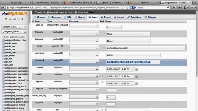Click the browser URL address bar
Viewport: 198px width, 111px height.
click(x=64, y=7)
